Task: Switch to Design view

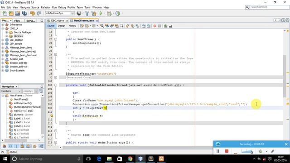Action: click(x=62, y=26)
